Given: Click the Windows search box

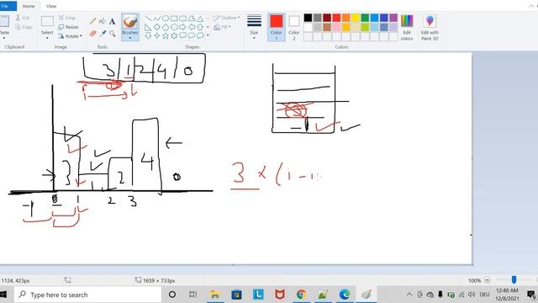Looking at the screenshot, I should click(x=87, y=295).
